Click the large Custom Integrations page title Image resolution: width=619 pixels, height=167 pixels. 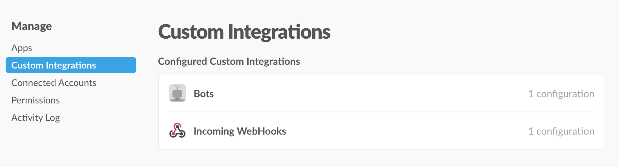click(x=244, y=32)
